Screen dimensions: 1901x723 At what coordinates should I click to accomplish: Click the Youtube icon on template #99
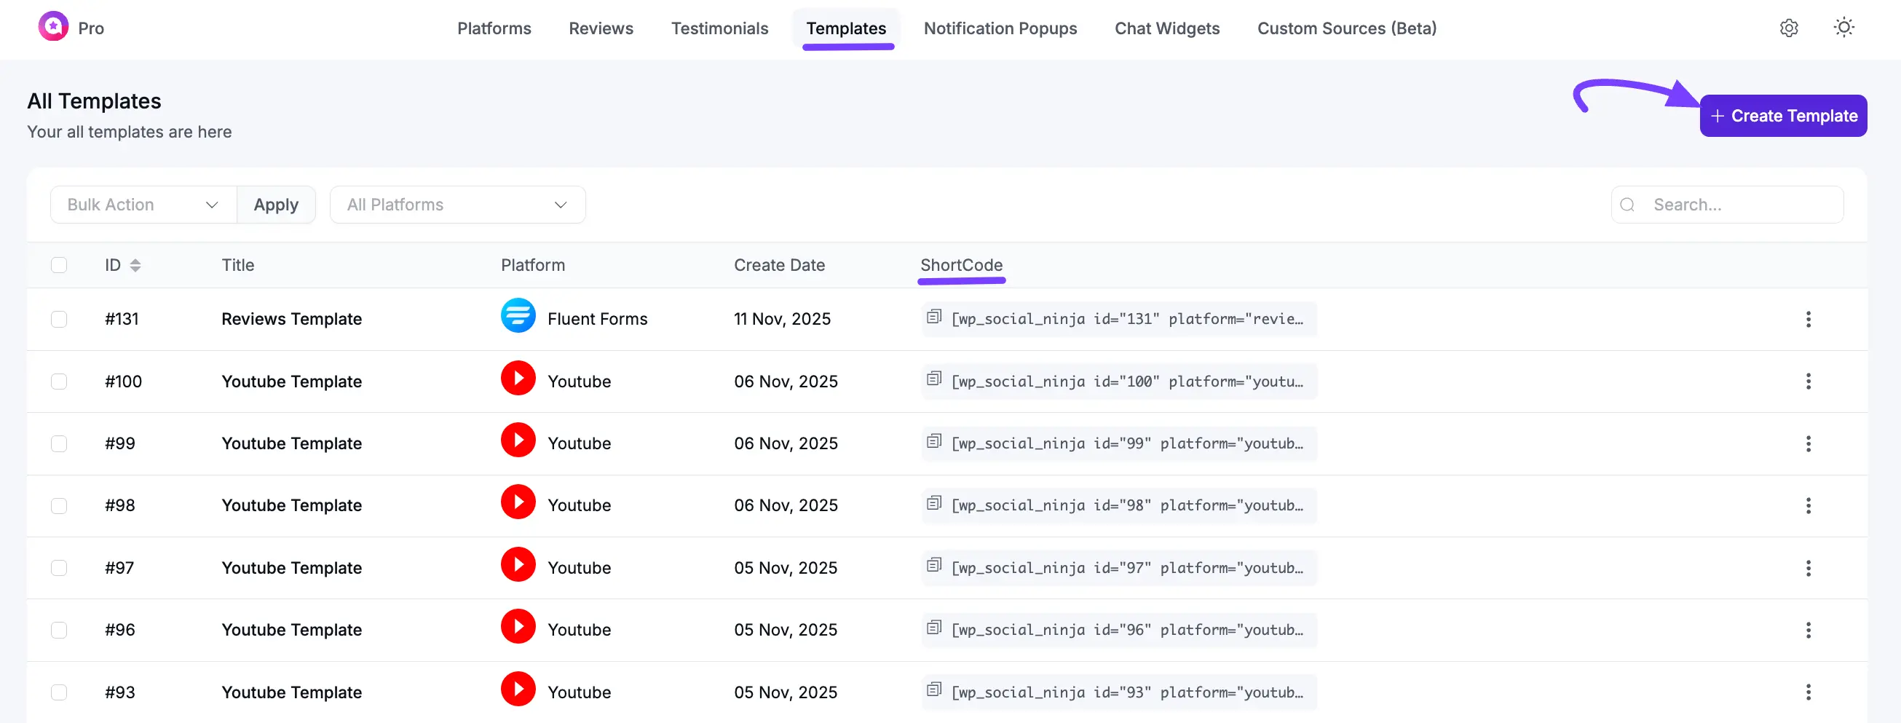coord(519,439)
